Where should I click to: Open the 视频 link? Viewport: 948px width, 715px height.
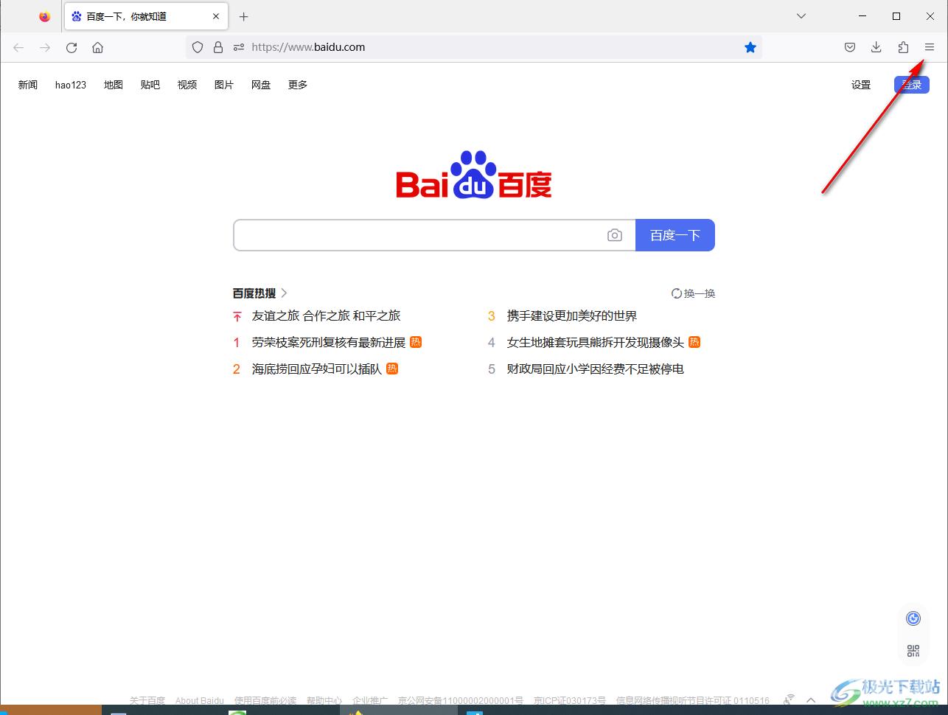(x=187, y=85)
